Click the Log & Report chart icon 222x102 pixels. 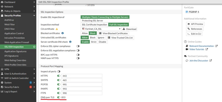pos(2,92)
